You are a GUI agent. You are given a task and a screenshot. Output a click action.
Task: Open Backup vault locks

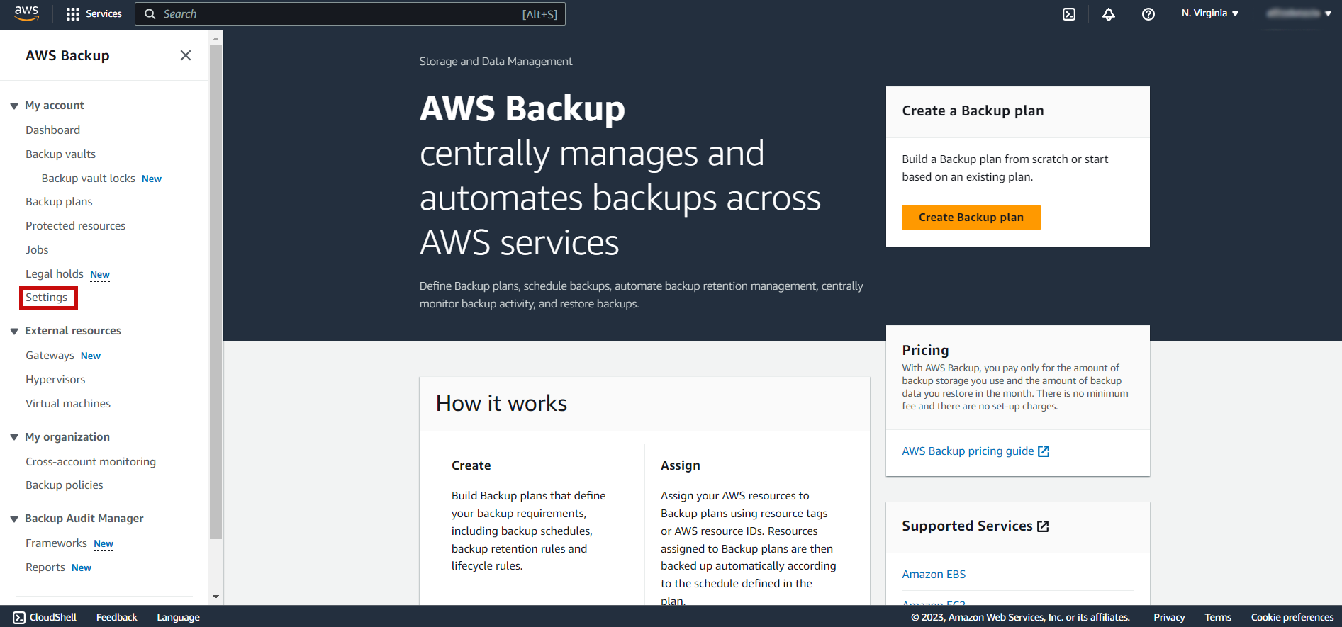(89, 179)
